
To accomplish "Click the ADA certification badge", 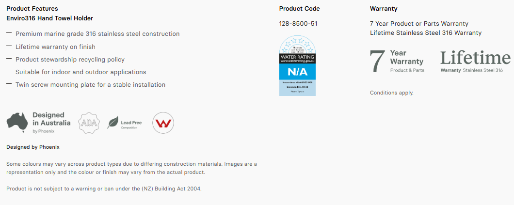I will (89, 123).
